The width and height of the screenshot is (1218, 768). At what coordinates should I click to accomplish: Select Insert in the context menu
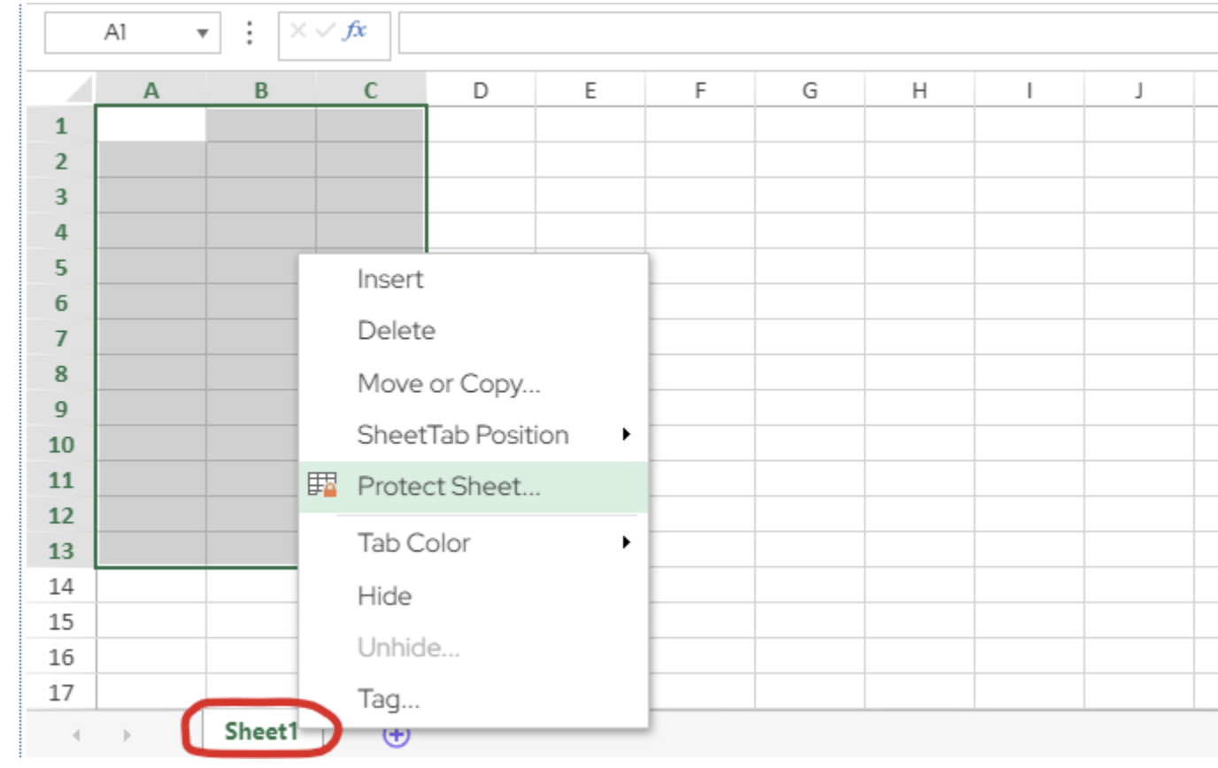pos(390,280)
